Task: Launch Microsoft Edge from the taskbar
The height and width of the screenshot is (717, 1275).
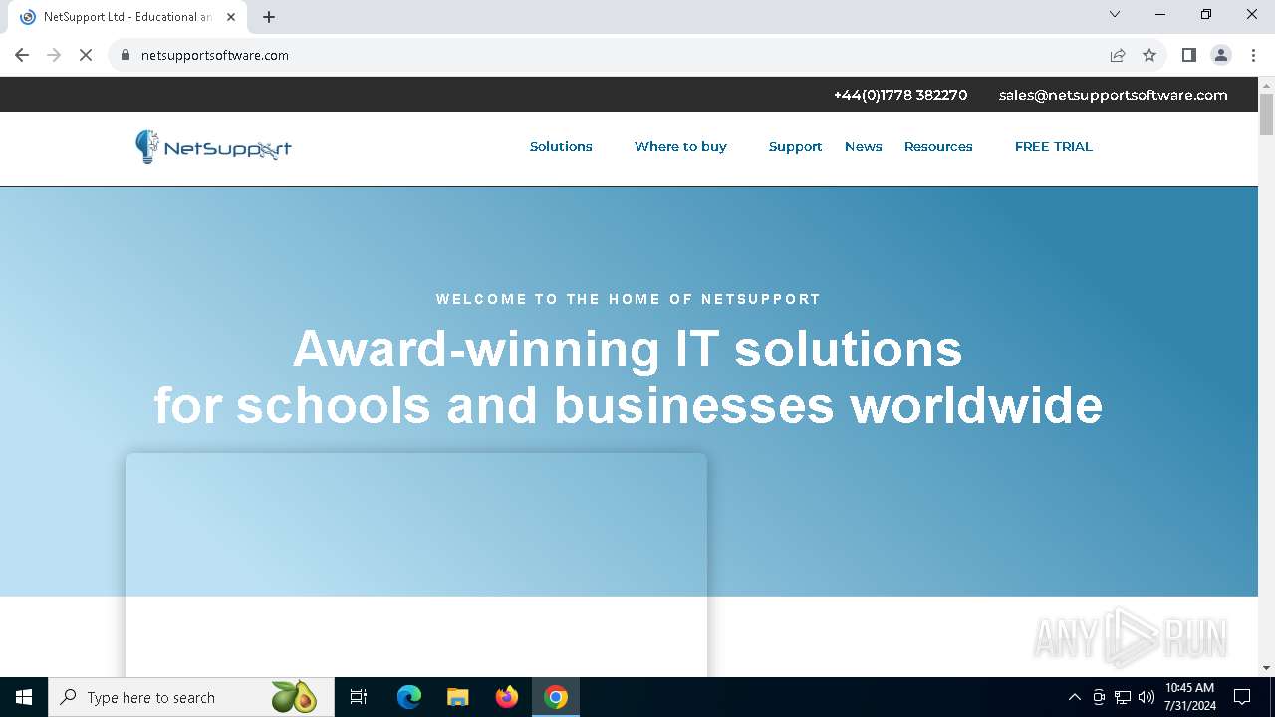Action: click(x=409, y=697)
